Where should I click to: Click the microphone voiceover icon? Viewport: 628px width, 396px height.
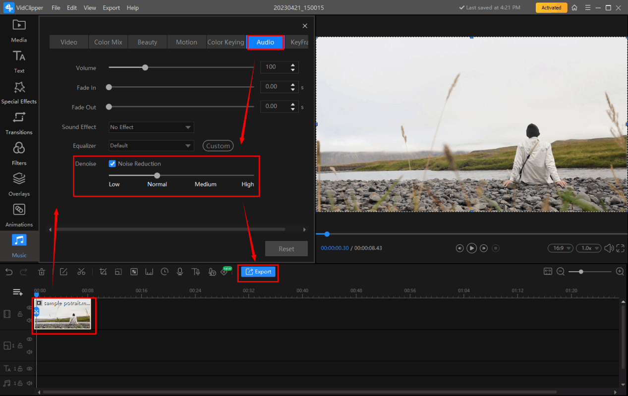pos(180,272)
